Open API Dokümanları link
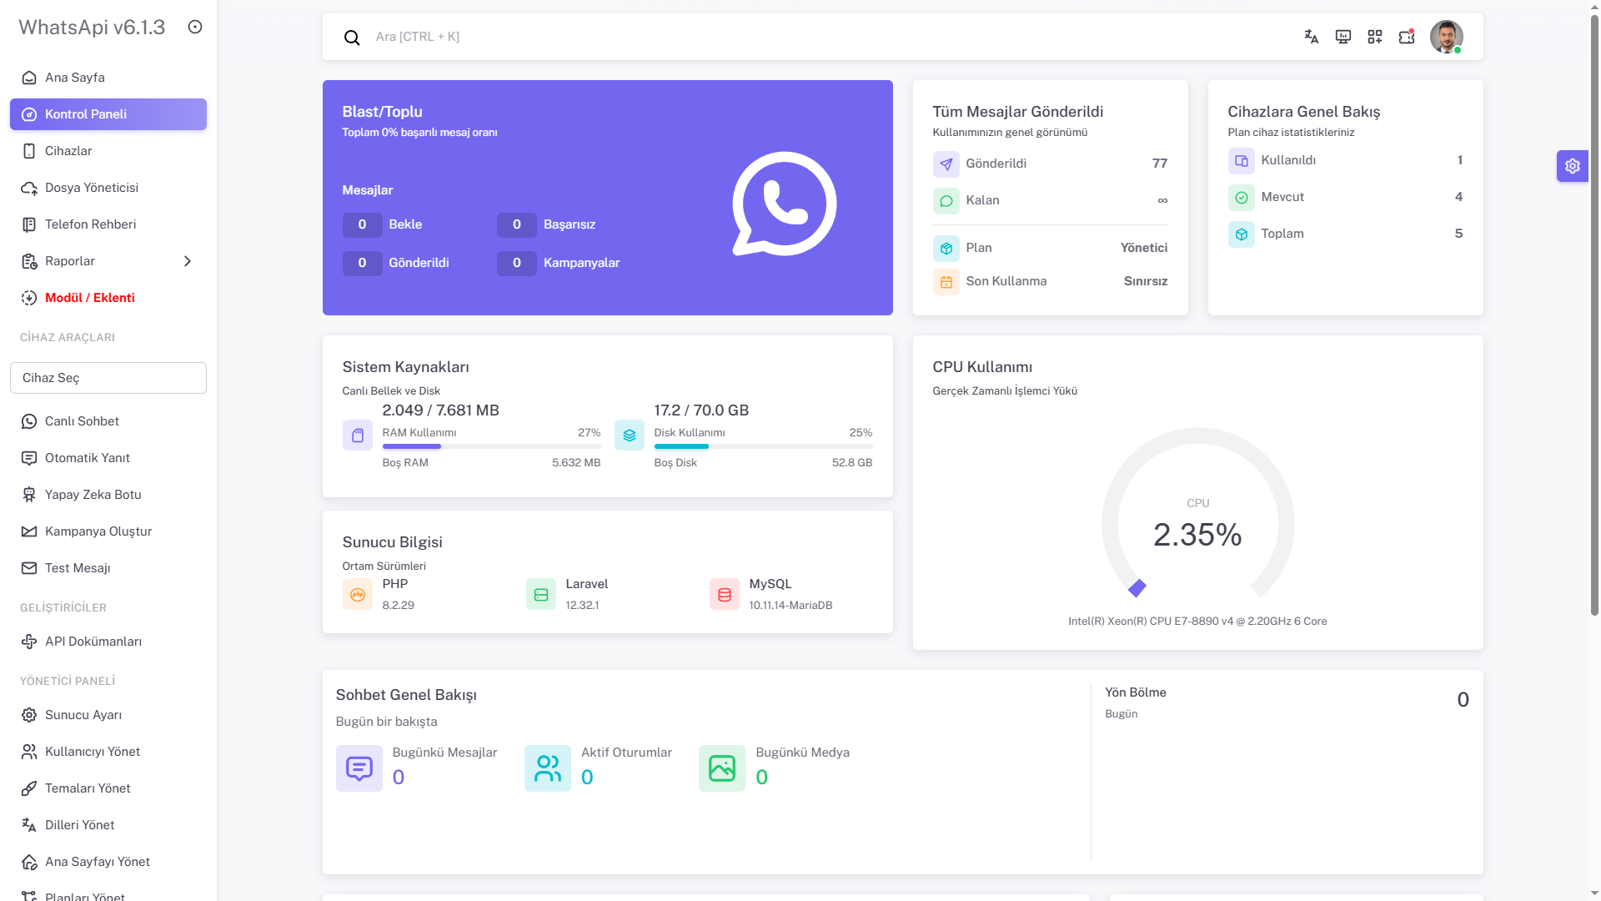The width and height of the screenshot is (1601, 901). (x=93, y=642)
